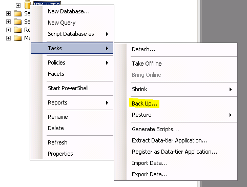Expand the Ma folder node
The height and width of the screenshot is (187, 247).
click(x=8, y=38)
